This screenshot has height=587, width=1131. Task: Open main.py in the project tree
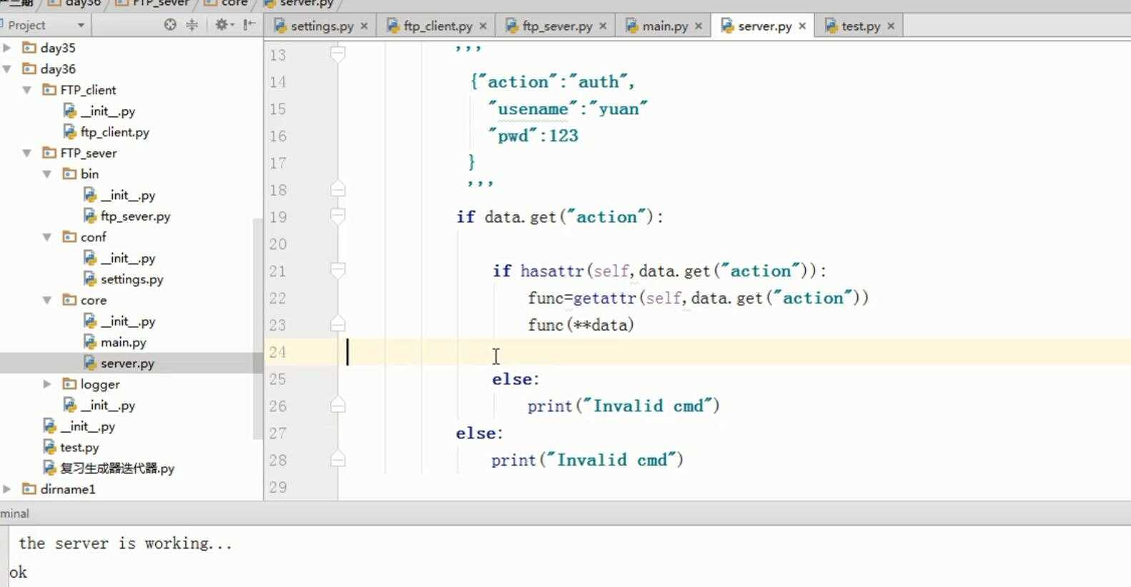pos(123,342)
